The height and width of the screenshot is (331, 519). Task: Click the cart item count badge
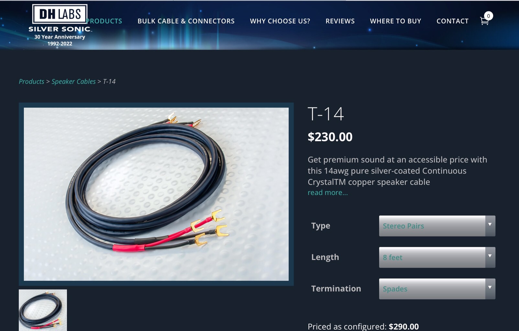(x=488, y=16)
